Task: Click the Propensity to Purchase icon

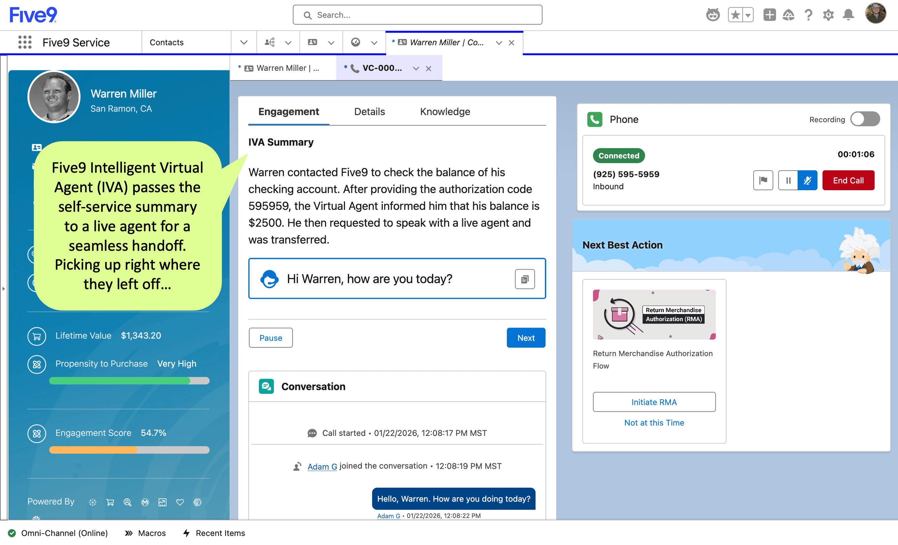Action: (36, 364)
